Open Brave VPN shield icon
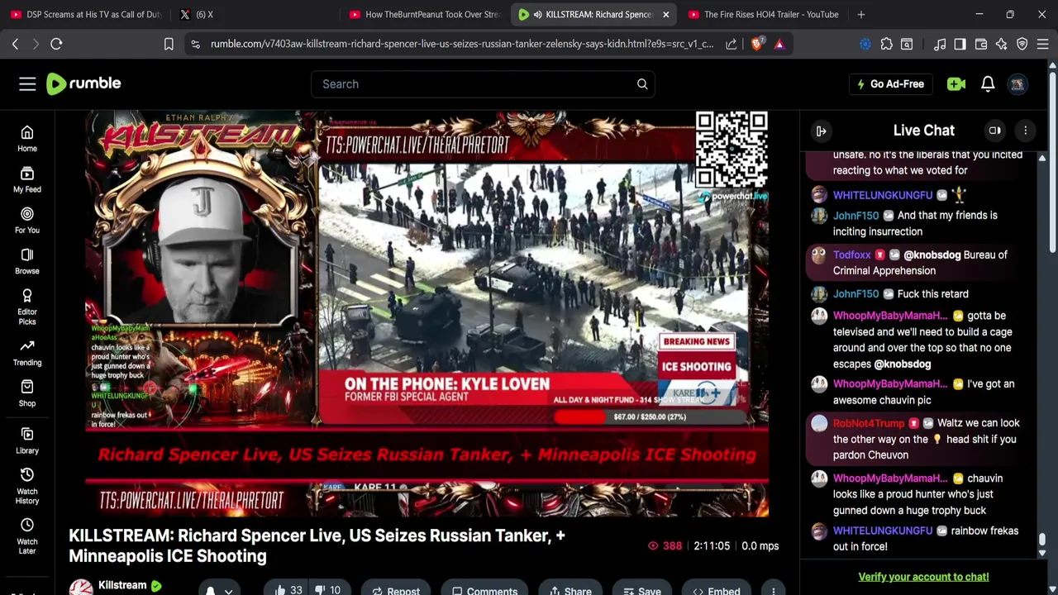The image size is (1058, 595). [x=1022, y=44]
